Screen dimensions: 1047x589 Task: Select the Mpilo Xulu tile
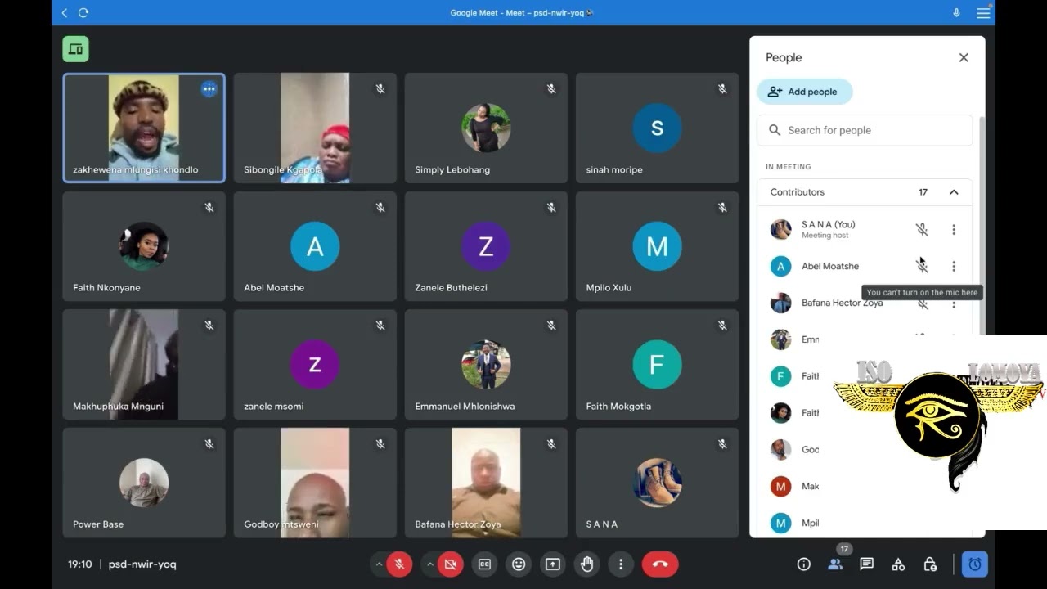click(657, 246)
